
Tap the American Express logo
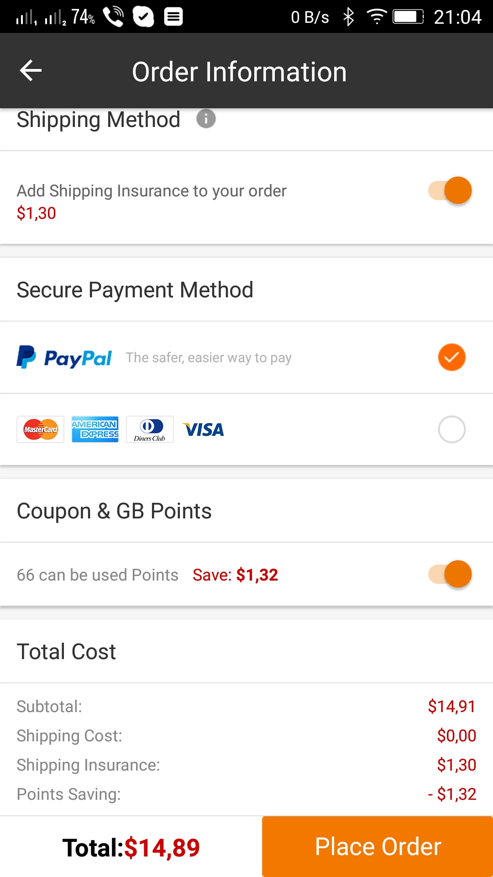[95, 429]
